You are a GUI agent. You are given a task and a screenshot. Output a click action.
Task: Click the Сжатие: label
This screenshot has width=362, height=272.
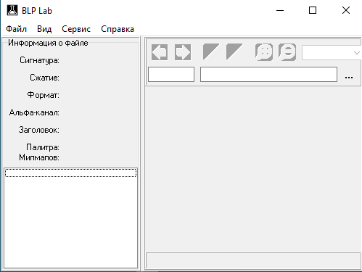[44, 78]
